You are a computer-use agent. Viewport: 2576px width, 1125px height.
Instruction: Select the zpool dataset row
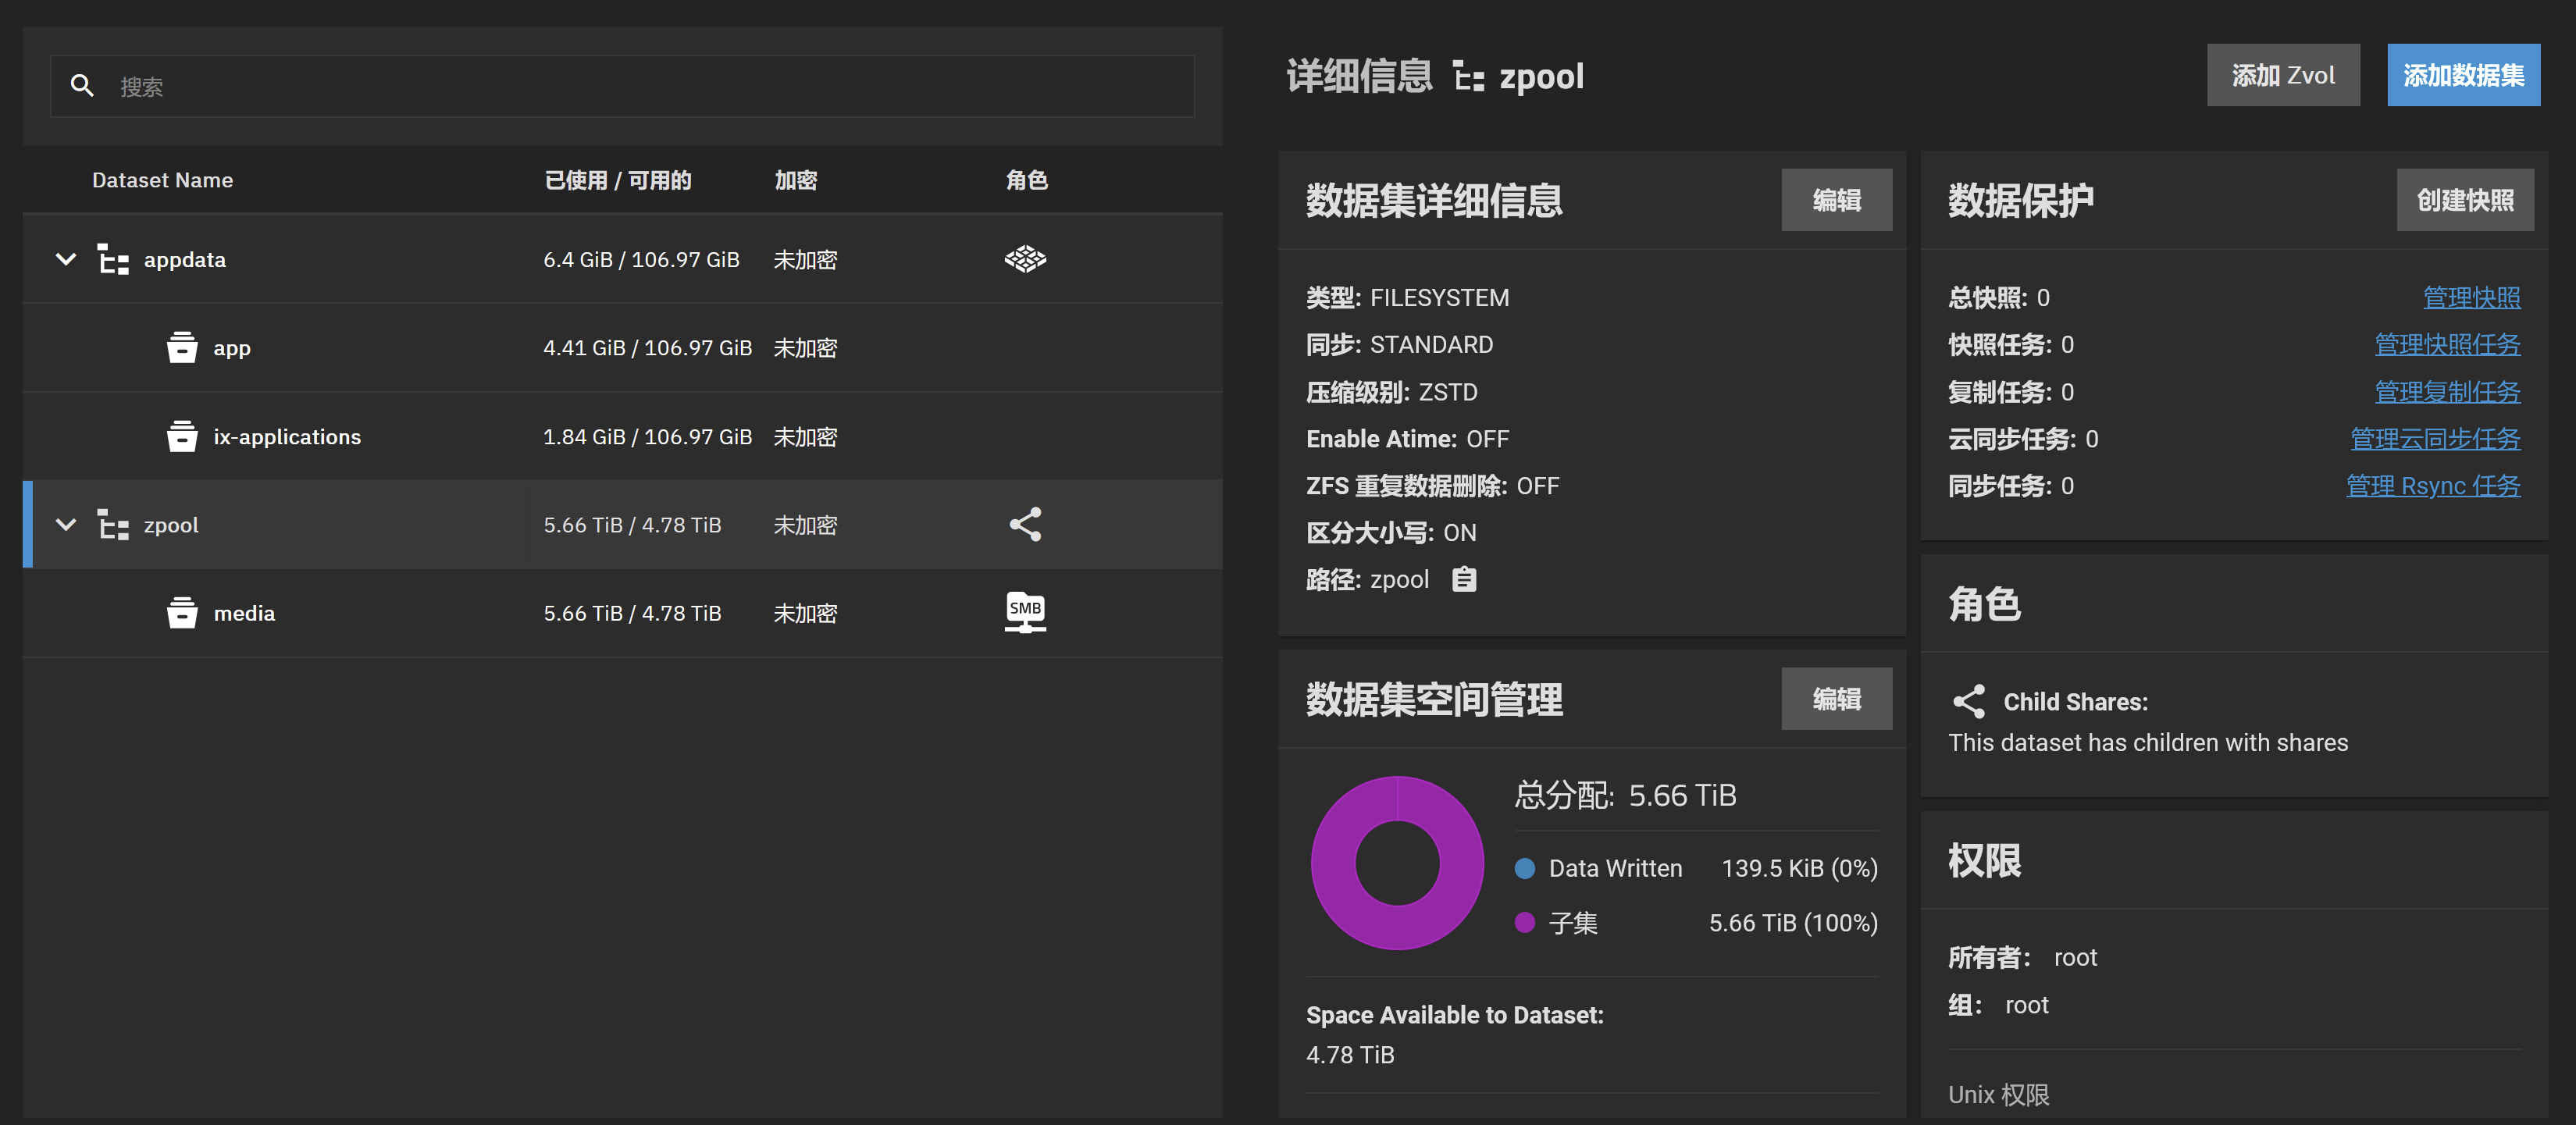click(x=622, y=525)
